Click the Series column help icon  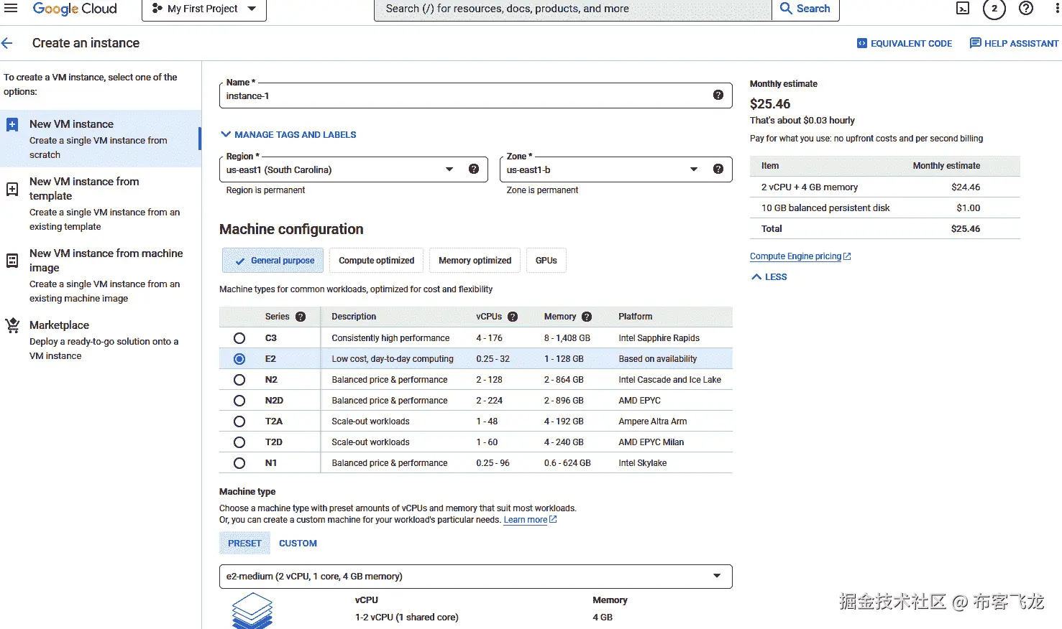click(x=301, y=317)
